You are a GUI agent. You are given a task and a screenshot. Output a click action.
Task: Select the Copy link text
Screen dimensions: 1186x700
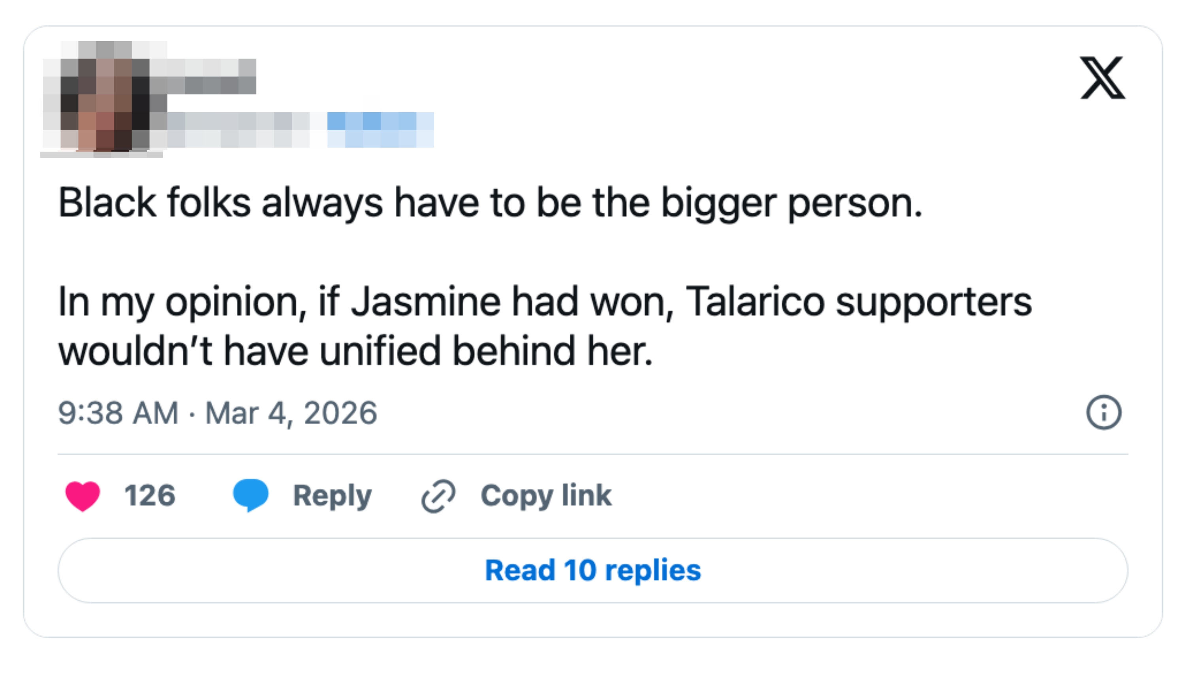[x=546, y=496]
